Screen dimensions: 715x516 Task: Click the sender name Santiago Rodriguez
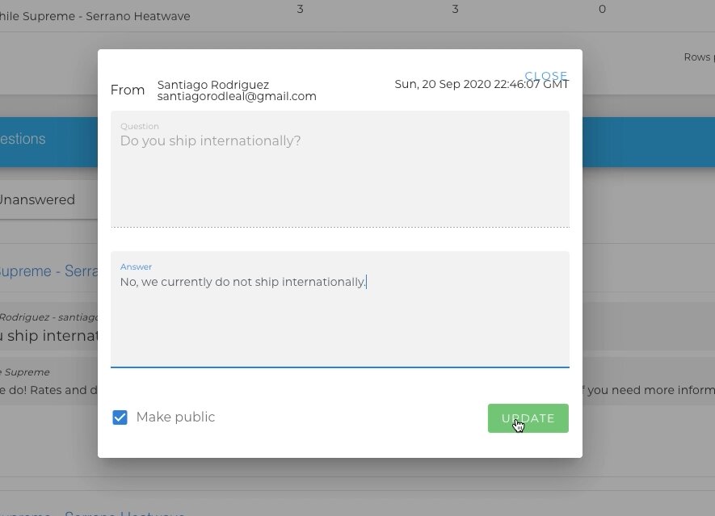(212, 84)
